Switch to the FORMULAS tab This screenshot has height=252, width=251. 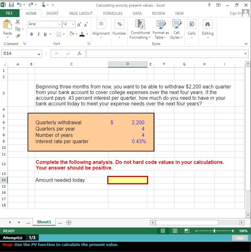pos(113,13)
